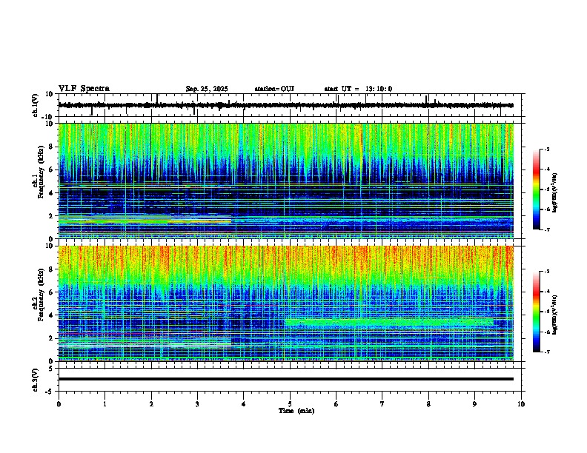
Task: Click the ch.3 flat voltage trace line
Action: [286, 379]
